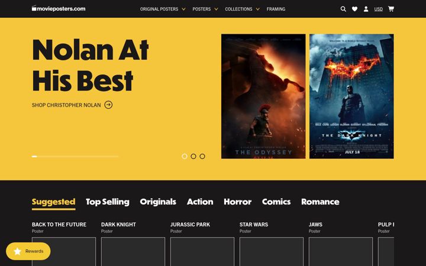Image resolution: width=426 pixels, height=266 pixels.
Task: Expand the Posters menu chevron
Action: 216,9
